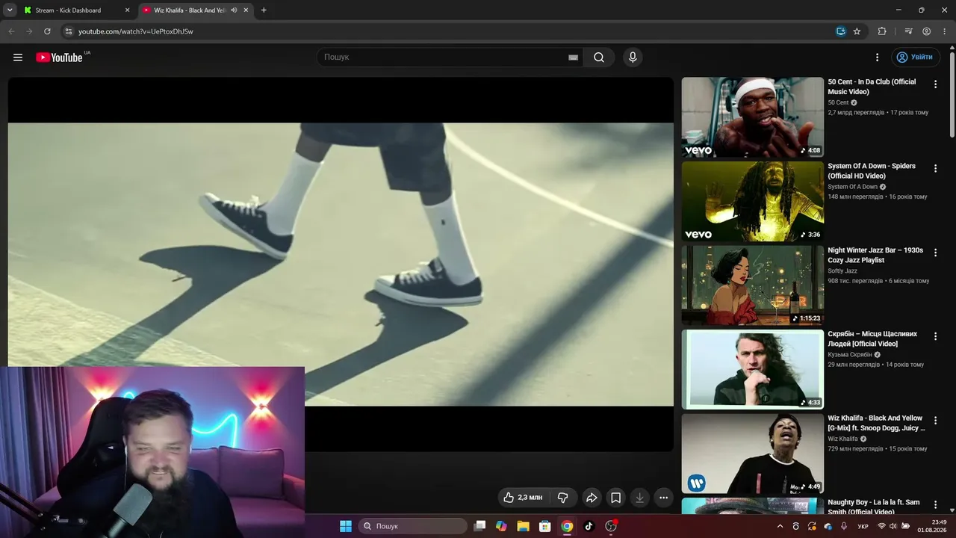Open Task View on the taskbar
This screenshot has height=538, width=956.
click(x=480, y=526)
